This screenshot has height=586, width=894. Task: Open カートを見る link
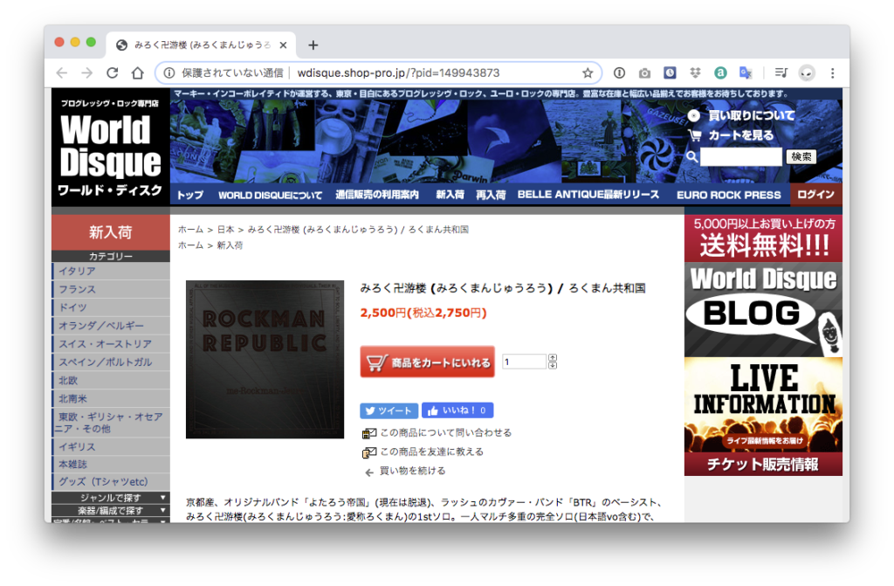pyautogui.click(x=741, y=135)
